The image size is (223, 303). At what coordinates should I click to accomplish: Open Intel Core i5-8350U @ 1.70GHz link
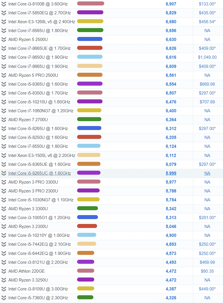(38, 93)
